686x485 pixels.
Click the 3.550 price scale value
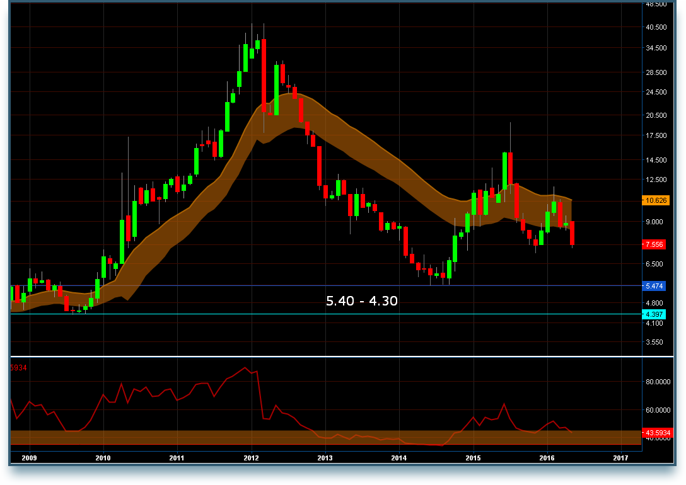coord(653,341)
